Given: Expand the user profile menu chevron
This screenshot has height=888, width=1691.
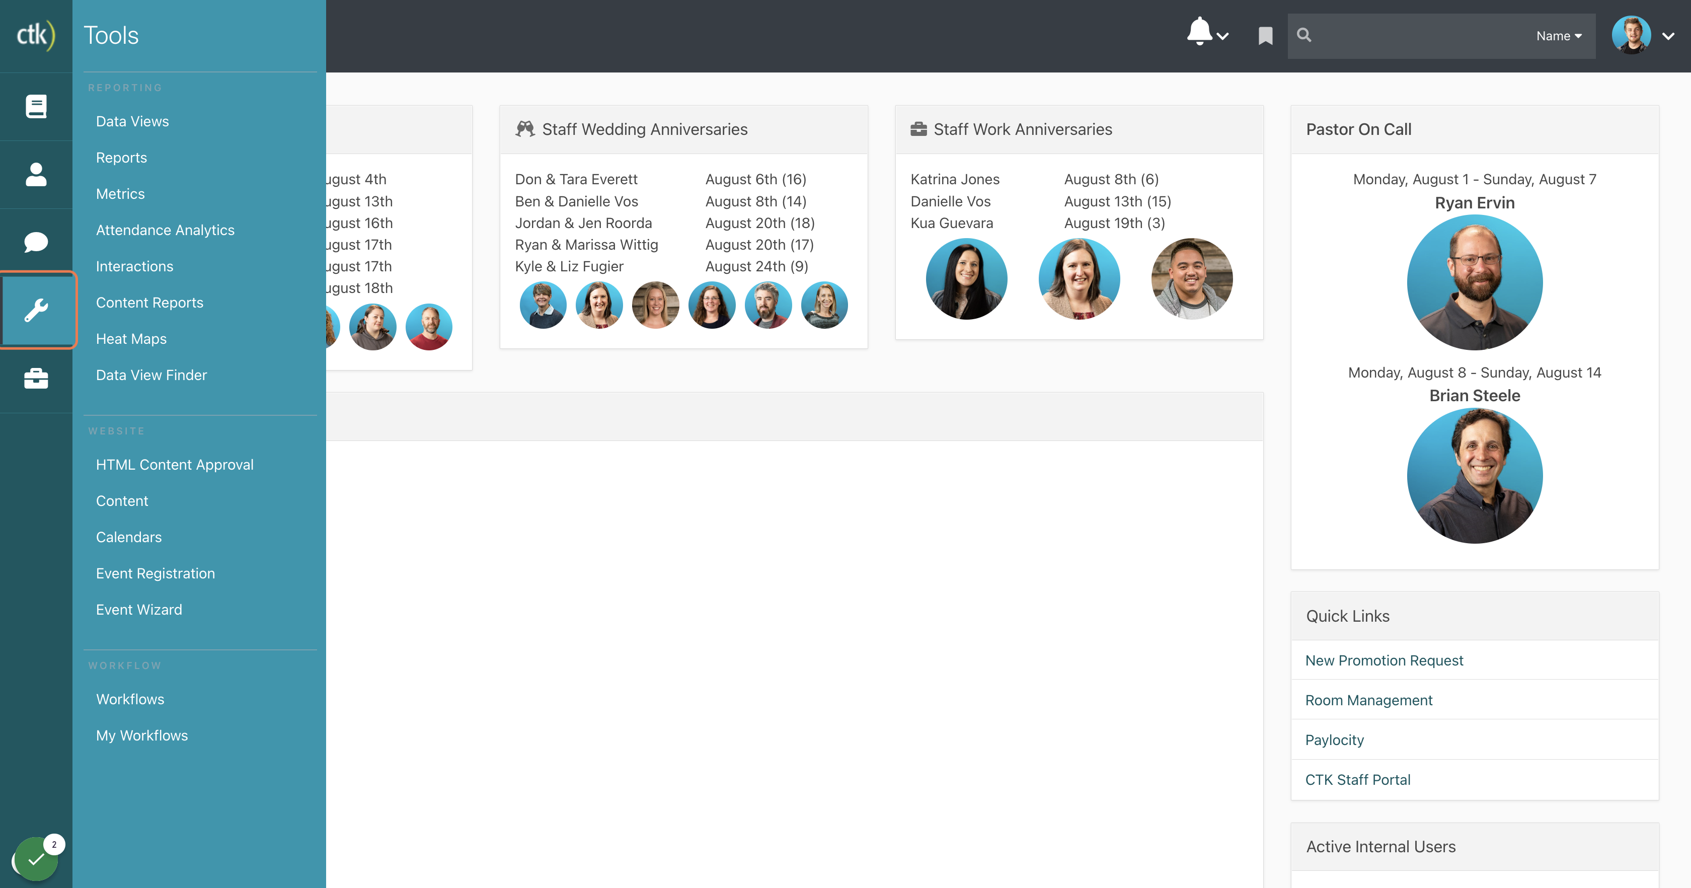Looking at the screenshot, I should click(1668, 36).
